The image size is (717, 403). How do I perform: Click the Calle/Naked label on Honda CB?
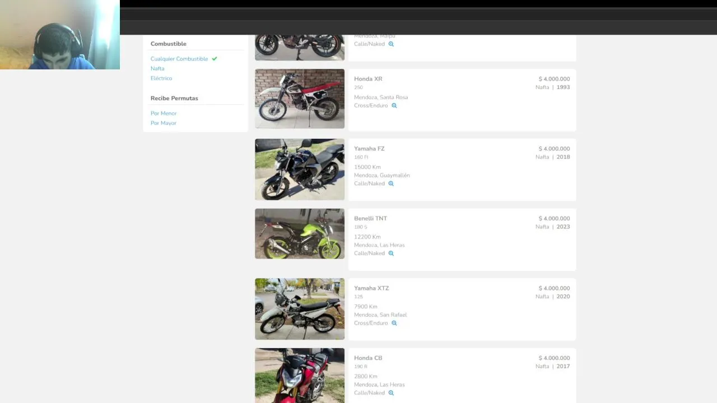[x=369, y=393]
